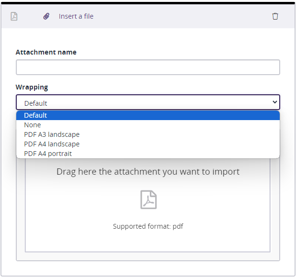Pick PDF A4 landscape from the list
This screenshot has width=296, height=278.
click(x=52, y=144)
